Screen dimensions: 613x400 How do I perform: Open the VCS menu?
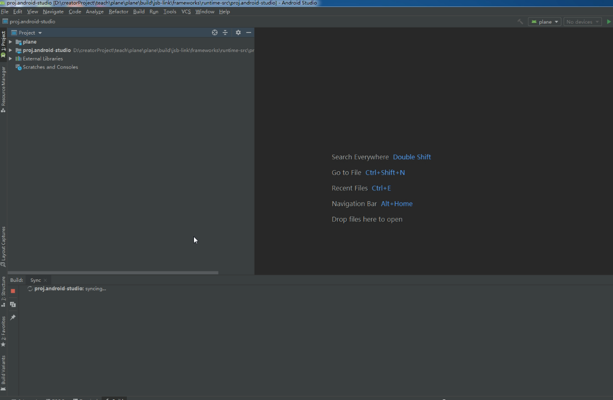tap(186, 12)
